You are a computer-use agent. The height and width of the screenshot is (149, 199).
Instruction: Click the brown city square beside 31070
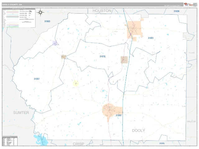[x=124, y=60]
